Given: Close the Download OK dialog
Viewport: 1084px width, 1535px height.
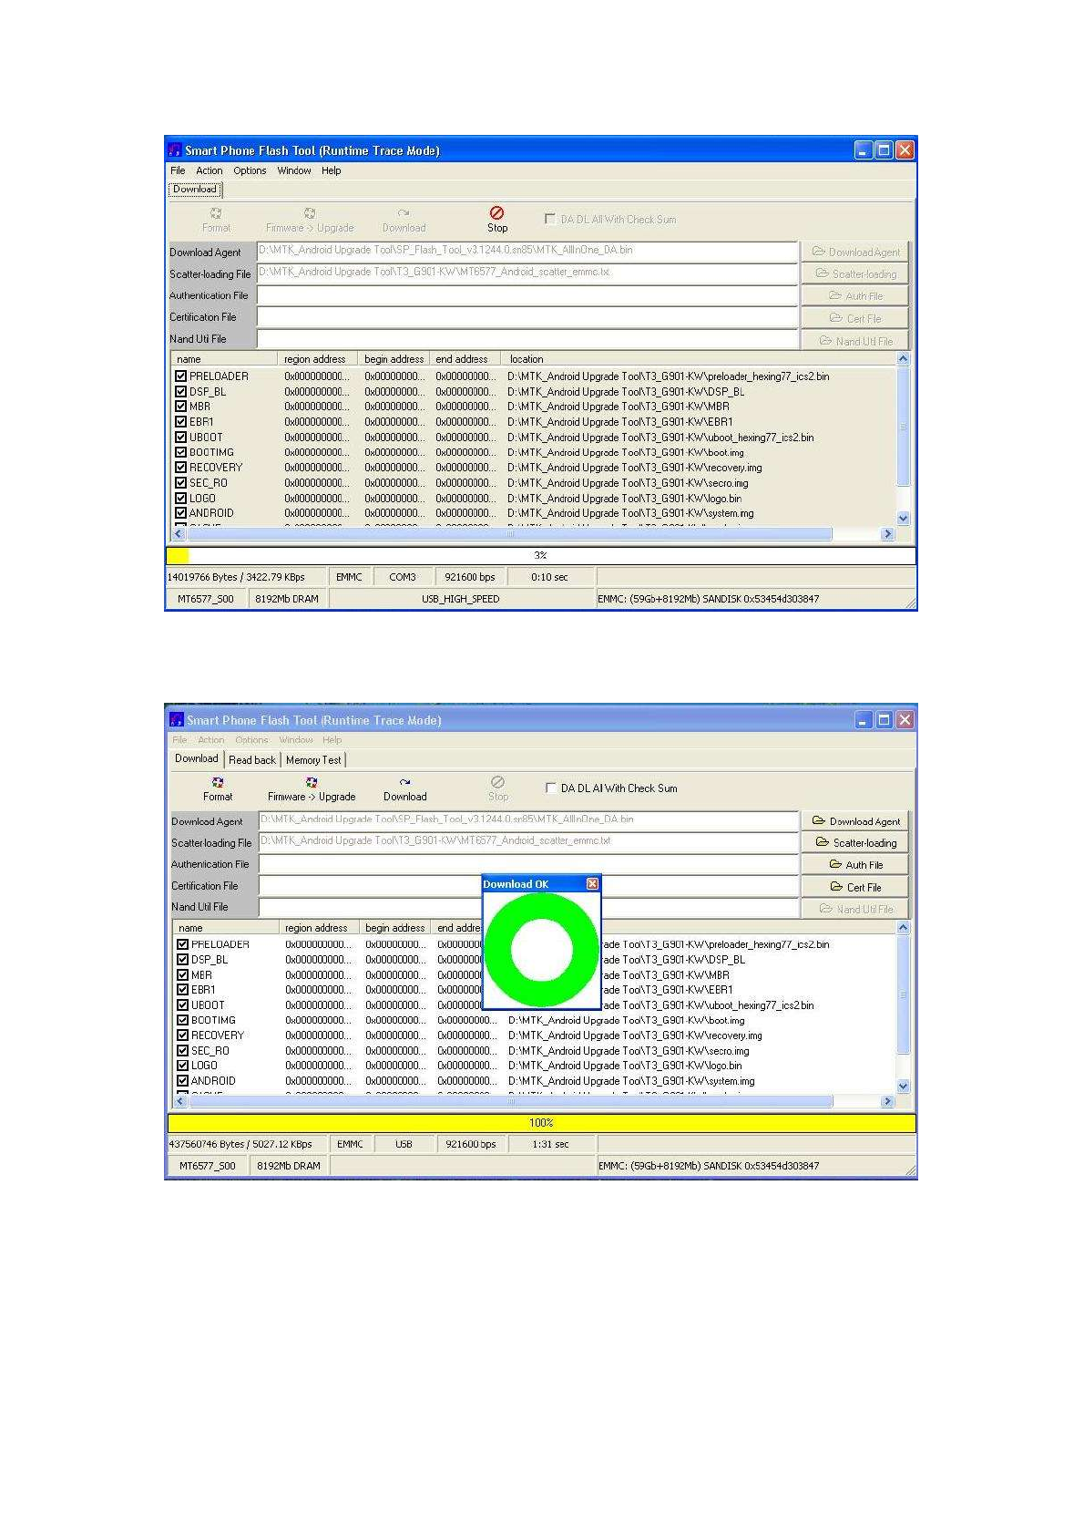Looking at the screenshot, I should [x=592, y=883].
